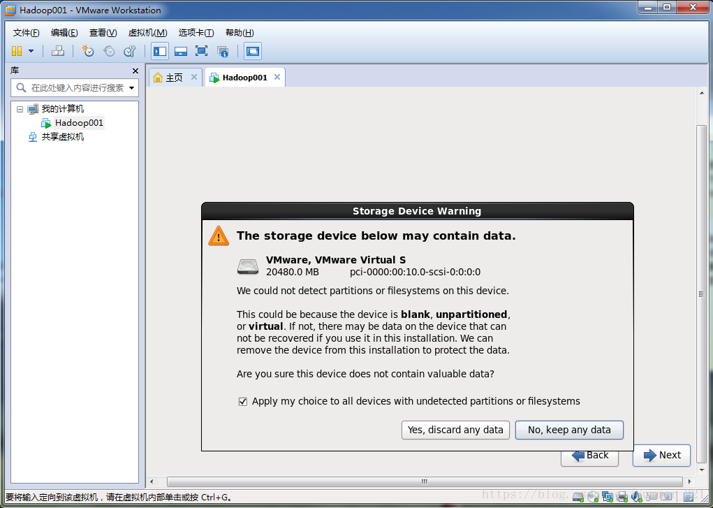The image size is (713, 508).
Task: Close the 主页 tab
Action: click(x=194, y=77)
